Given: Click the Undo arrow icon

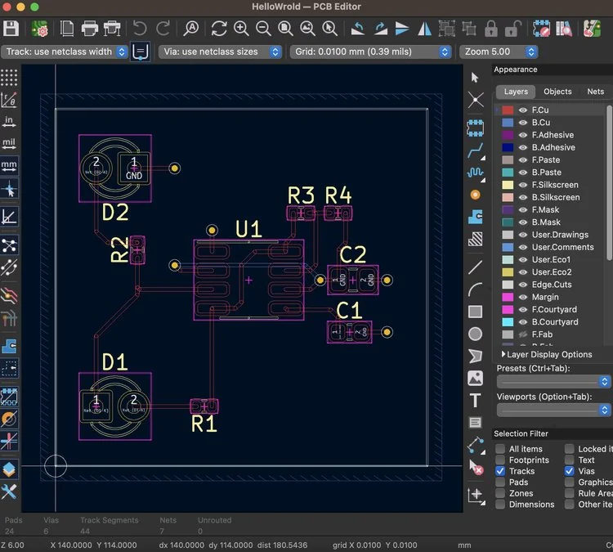Looking at the screenshot, I should click(140, 29).
